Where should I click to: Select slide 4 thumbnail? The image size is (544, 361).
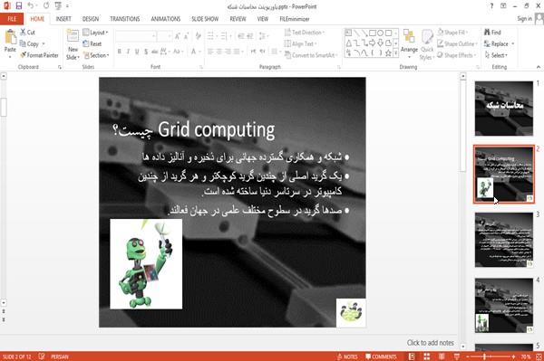pos(504,305)
